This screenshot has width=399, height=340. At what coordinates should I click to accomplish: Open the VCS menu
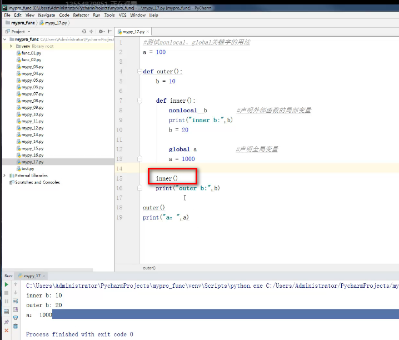(122, 15)
